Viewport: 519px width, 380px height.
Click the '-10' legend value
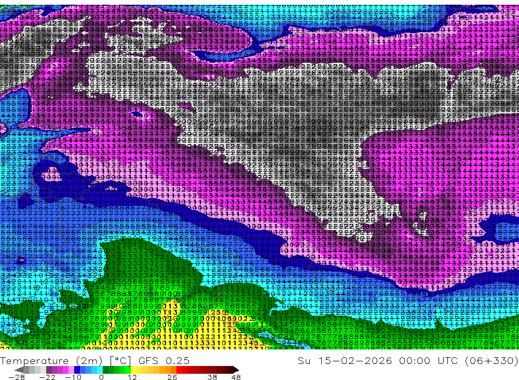[x=73, y=377]
